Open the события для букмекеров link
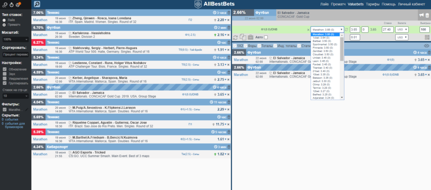The height and width of the screenshot is (190, 431). [x=14, y=125]
